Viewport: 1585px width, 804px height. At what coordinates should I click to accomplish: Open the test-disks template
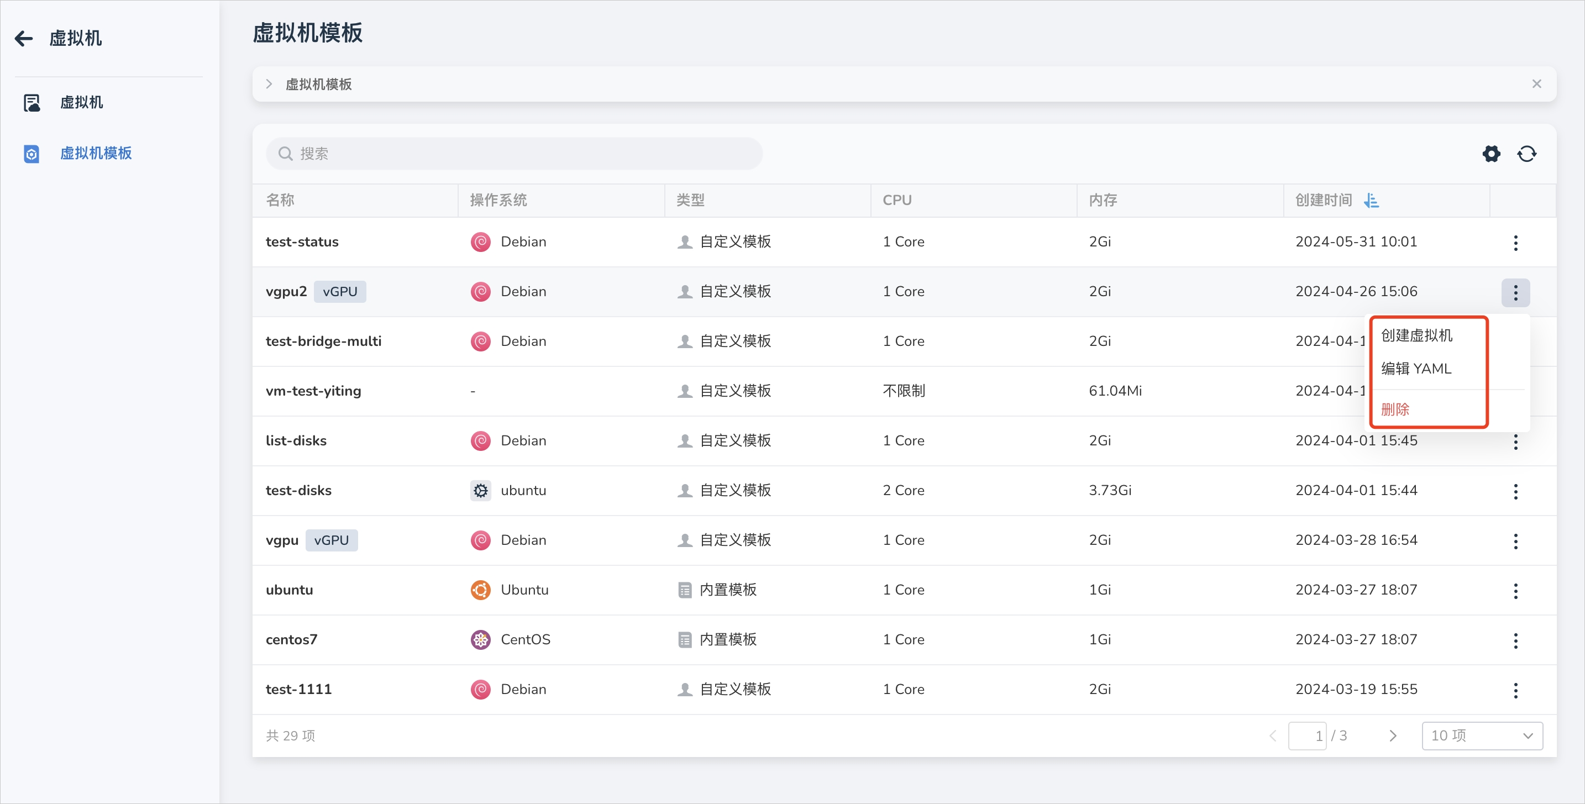point(298,490)
